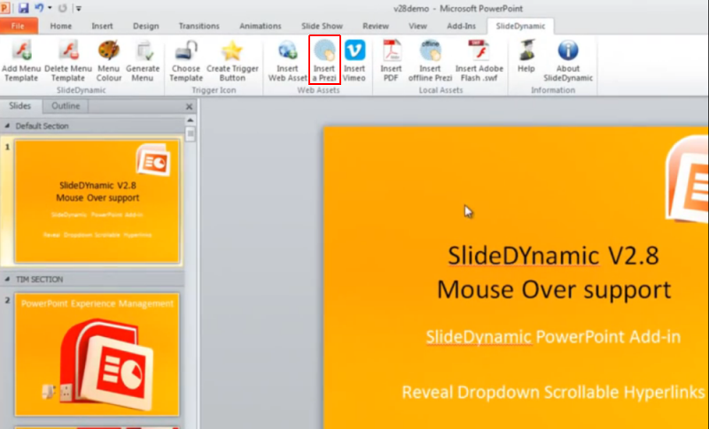Click the Redo icon in the quick-access toolbar

(63, 8)
